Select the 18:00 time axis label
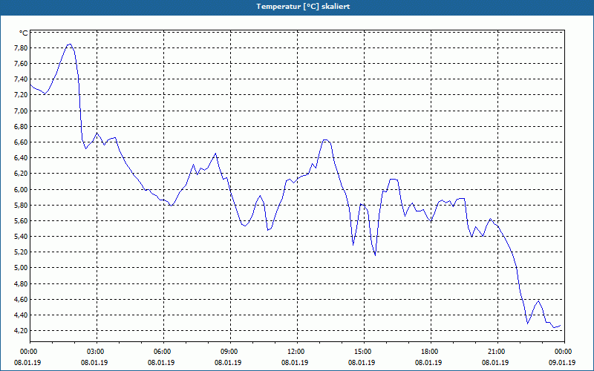This screenshot has width=594, height=371. pyautogui.click(x=429, y=352)
